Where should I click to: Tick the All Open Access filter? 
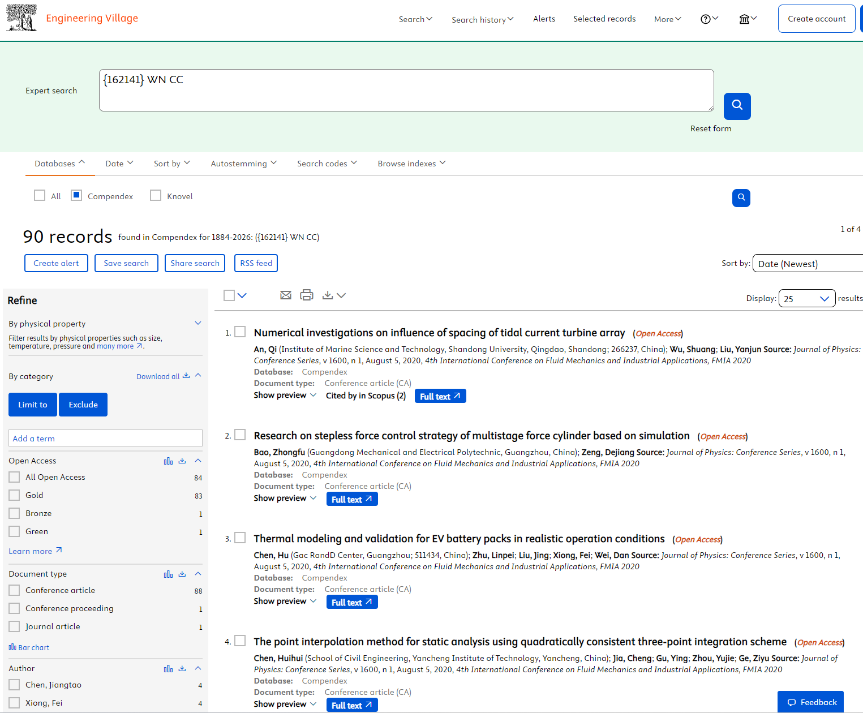[x=14, y=477]
